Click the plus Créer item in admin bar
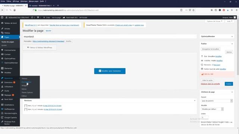 [46, 17]
